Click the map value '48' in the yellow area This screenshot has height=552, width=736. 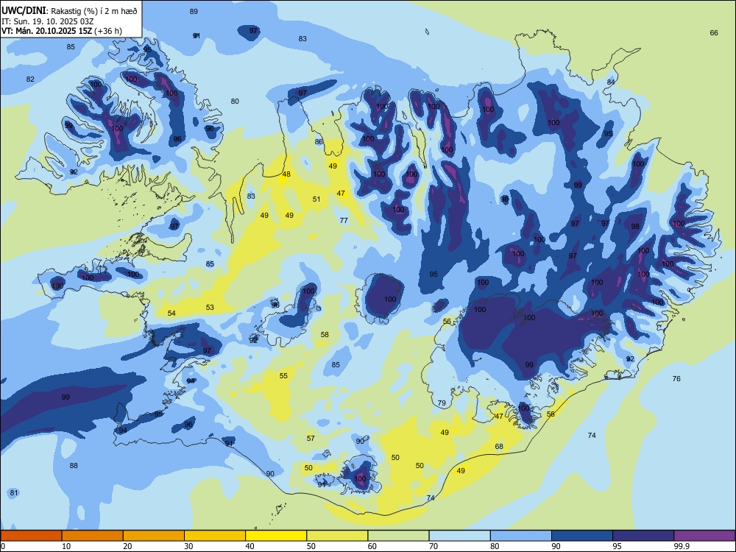point(286,174)
